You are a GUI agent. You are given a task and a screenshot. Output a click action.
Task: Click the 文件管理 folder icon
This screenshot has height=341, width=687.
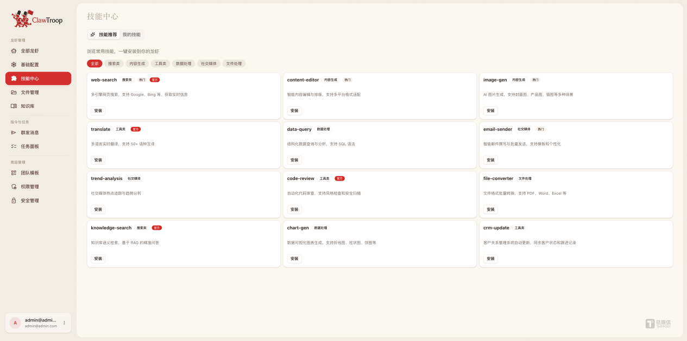coord(14,92)
